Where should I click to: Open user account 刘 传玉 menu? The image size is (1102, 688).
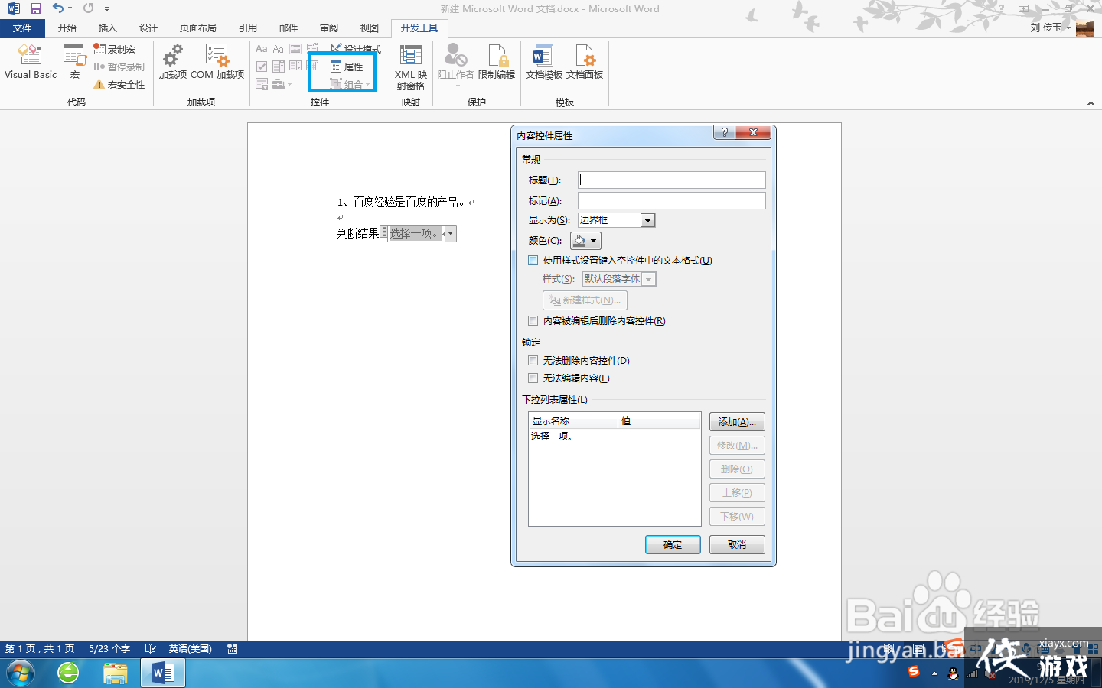click(1050, 28)
